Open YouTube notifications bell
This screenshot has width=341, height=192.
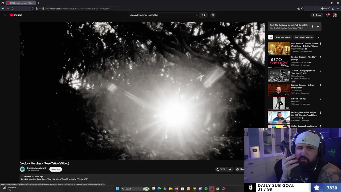tap(327, 15)
